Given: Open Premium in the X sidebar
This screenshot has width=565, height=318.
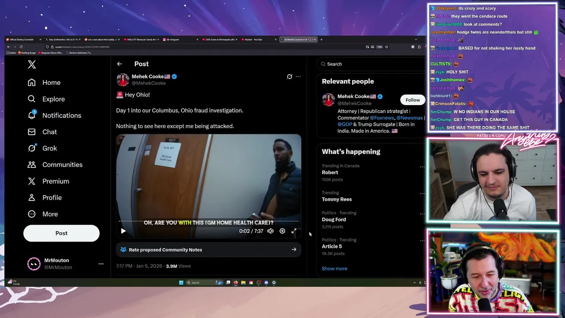Looking at the screenshot, I should pos(49,181).
